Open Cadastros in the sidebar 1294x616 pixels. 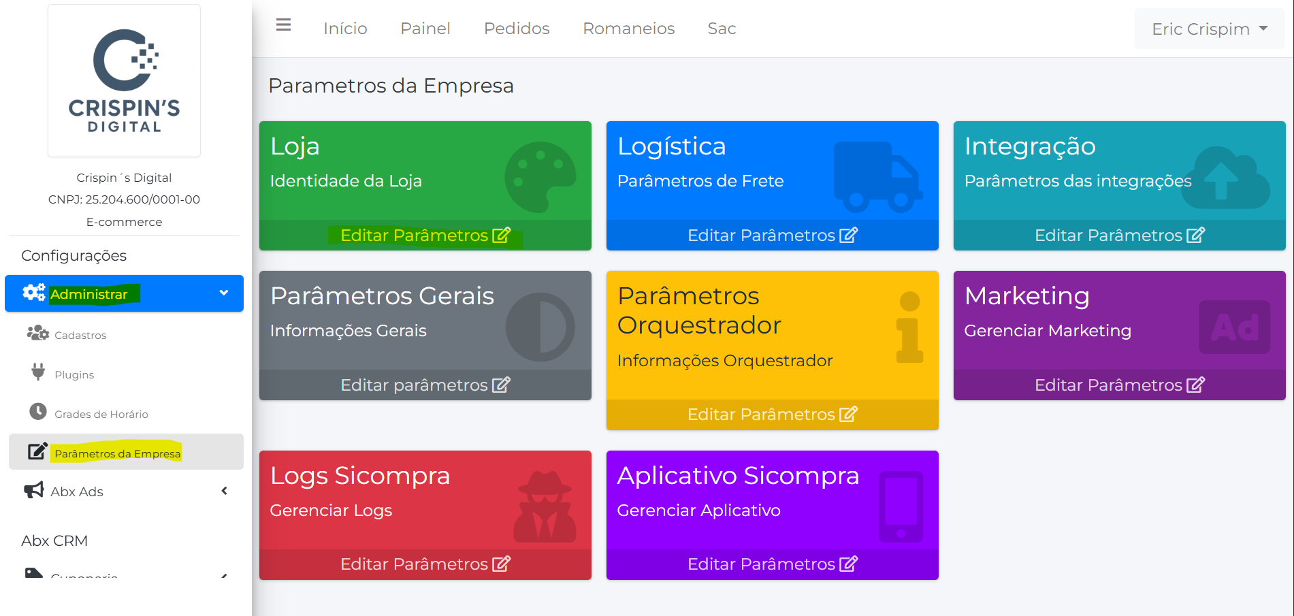(x=80, y=335)
